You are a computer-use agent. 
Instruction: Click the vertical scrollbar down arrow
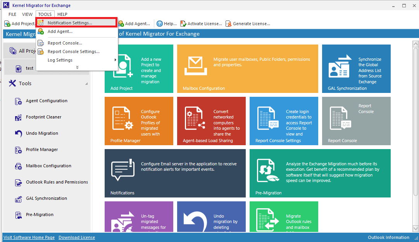(416, 229)
